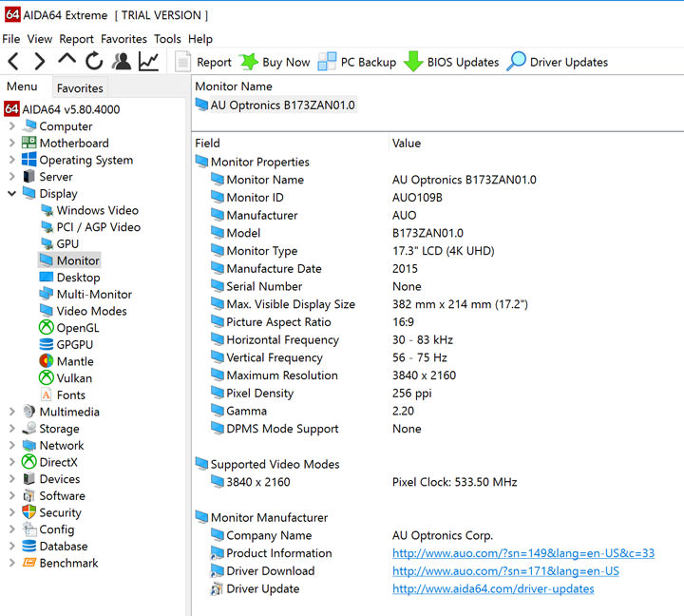Open BIOS Updates from toolbar
The image size is (684, 616).
(x=451, y=62)
